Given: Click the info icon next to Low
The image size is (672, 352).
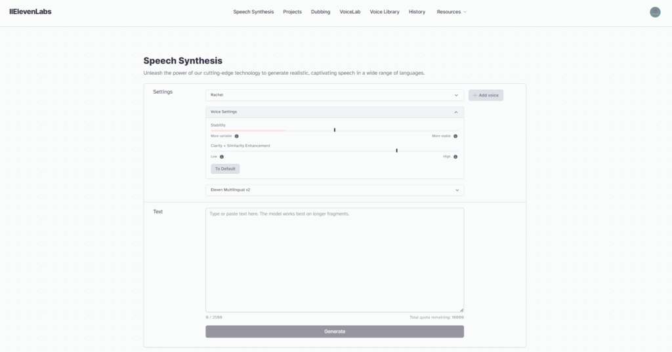Looking at the screenshot, I should tap(222, 157).
